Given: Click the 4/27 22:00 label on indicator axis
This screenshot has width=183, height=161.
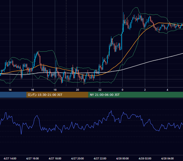Looking at the screenshot, I should 100,158.
